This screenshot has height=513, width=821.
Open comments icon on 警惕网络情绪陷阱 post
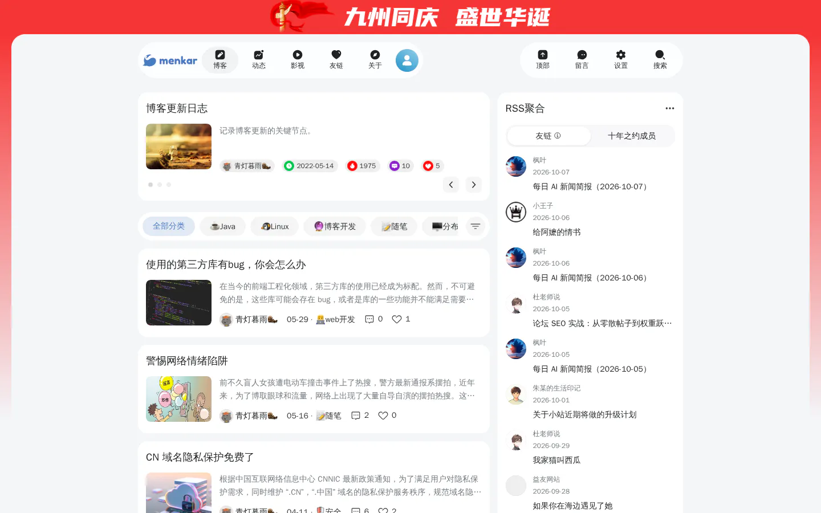[356, 416]
